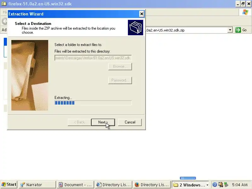The height and width of the screenshot is (189, 252).
Task: Click the Windows flag logo in toolbar
Action: [245, 12]
